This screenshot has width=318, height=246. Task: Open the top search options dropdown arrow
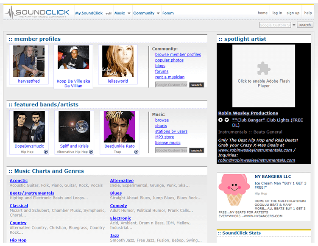(294, 25)
